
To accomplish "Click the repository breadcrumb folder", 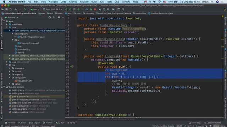I will click(x=139, y=13).
